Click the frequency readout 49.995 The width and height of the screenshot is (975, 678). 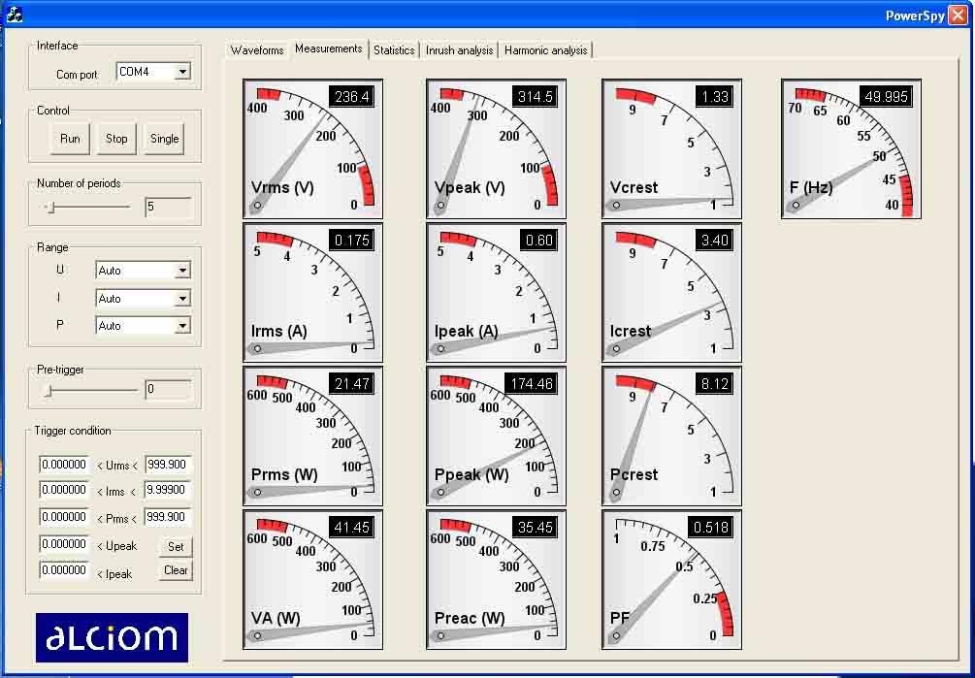click(886, 96)
